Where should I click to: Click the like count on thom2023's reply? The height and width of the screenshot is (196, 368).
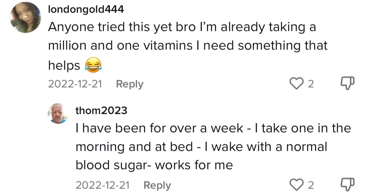click(x=310, y=186)
